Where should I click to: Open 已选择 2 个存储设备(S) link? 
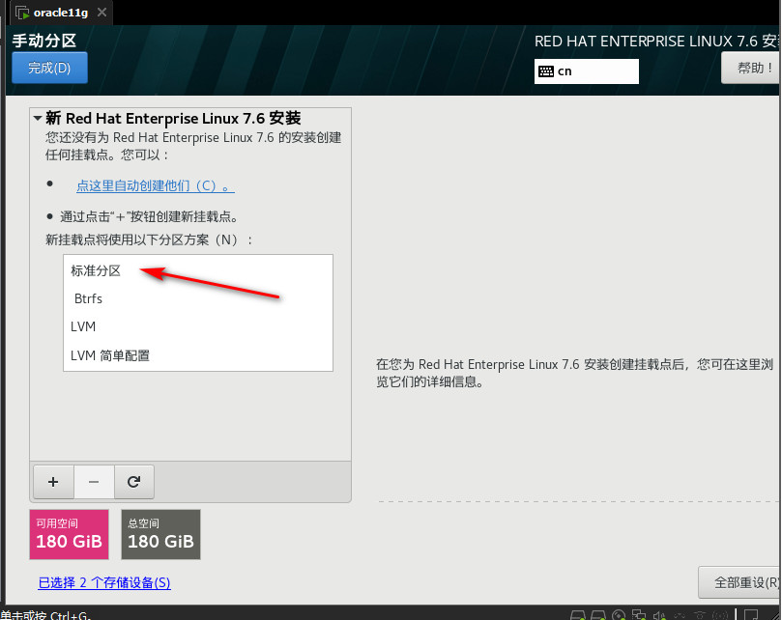coord(104,582)
